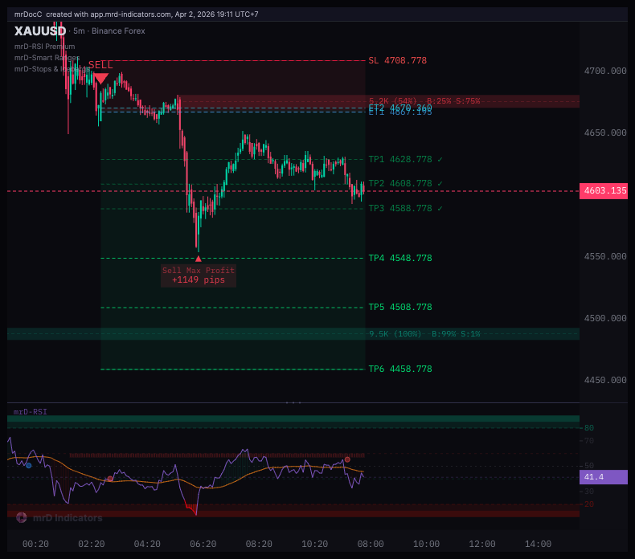This screenshot has width=635, height=559.
Task: Click the pane divider handle dots
Action: point(293,403)
